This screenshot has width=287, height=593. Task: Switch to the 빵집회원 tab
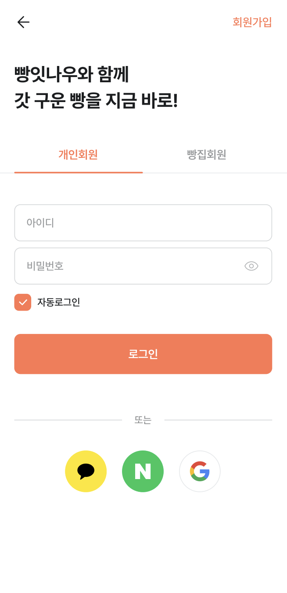[x=206, y=155]
